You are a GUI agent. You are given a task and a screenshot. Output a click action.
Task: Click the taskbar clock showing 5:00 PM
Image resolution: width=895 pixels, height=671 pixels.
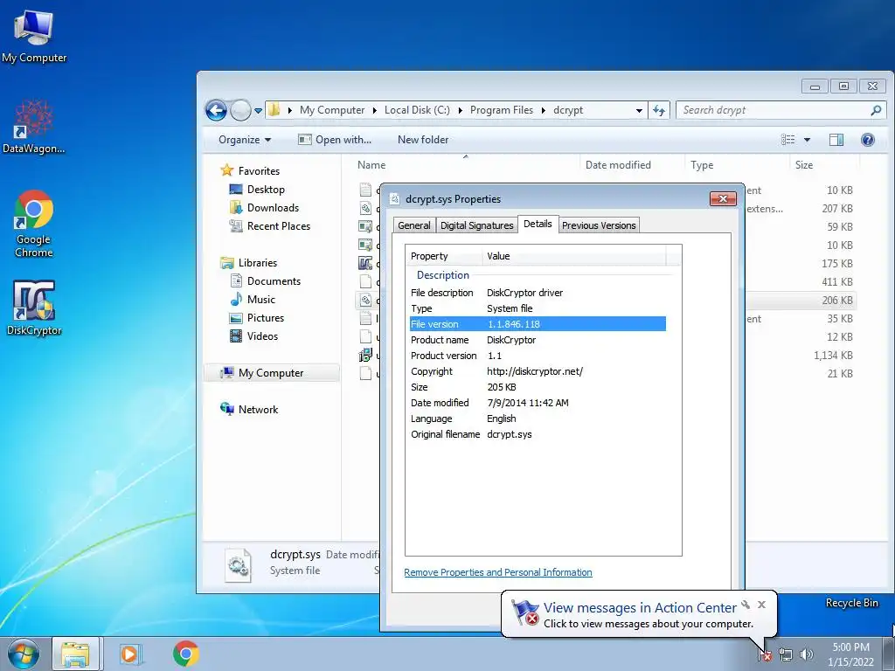coord(850,654)
